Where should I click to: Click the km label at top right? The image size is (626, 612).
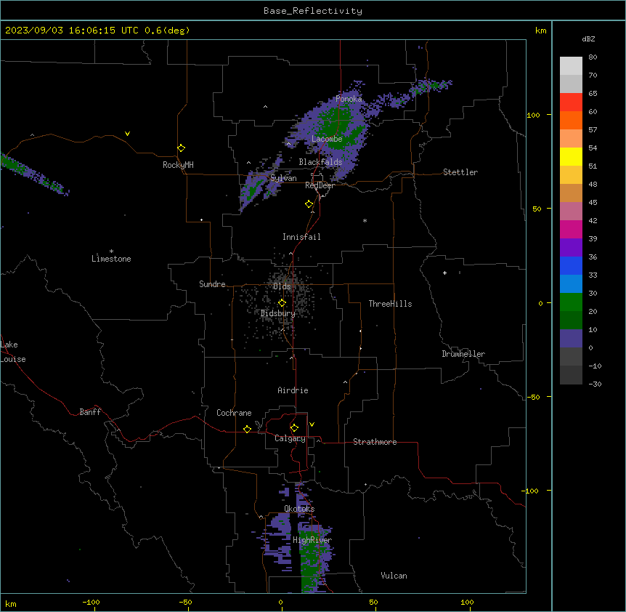tap(540, 31)
